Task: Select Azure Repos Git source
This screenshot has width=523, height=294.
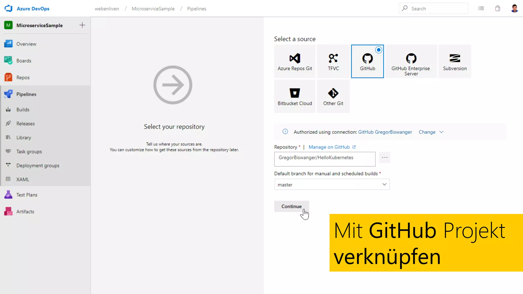Action: click(295, 61)
